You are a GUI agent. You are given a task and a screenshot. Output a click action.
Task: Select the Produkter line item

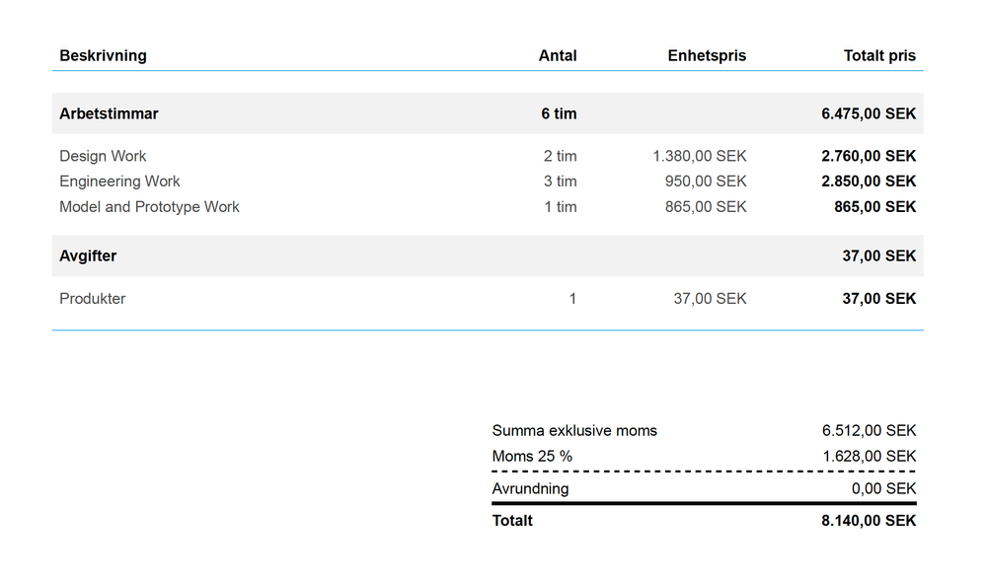(x=488, y=299)
